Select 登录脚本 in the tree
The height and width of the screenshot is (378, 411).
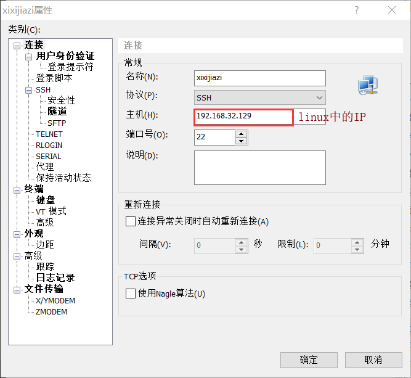54,78
